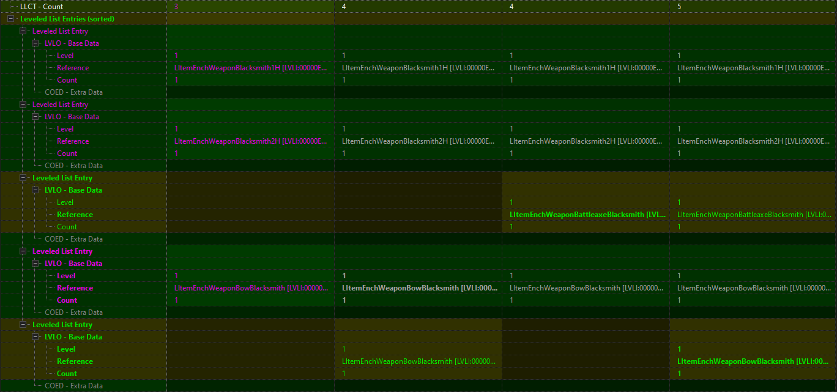Collapse the first LVLO - Base Data node
The image size is (837, 392).
[35, 43]
